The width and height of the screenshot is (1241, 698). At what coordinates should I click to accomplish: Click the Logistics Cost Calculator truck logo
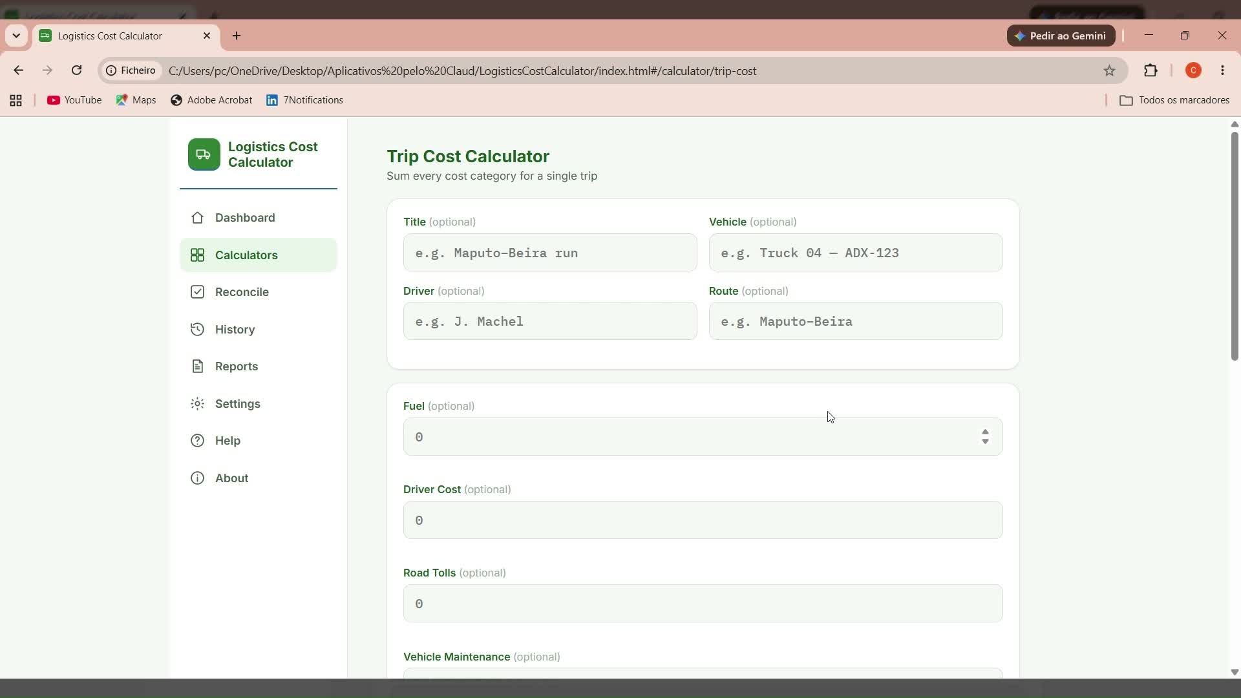coord(204,154)
